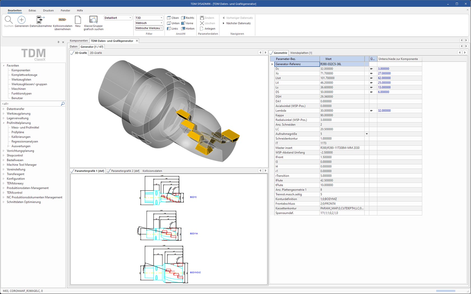Image resolution: width=471 pixels, height=294 pixels.
Task: Open the Fenster menu
Action: pos(65,10)
